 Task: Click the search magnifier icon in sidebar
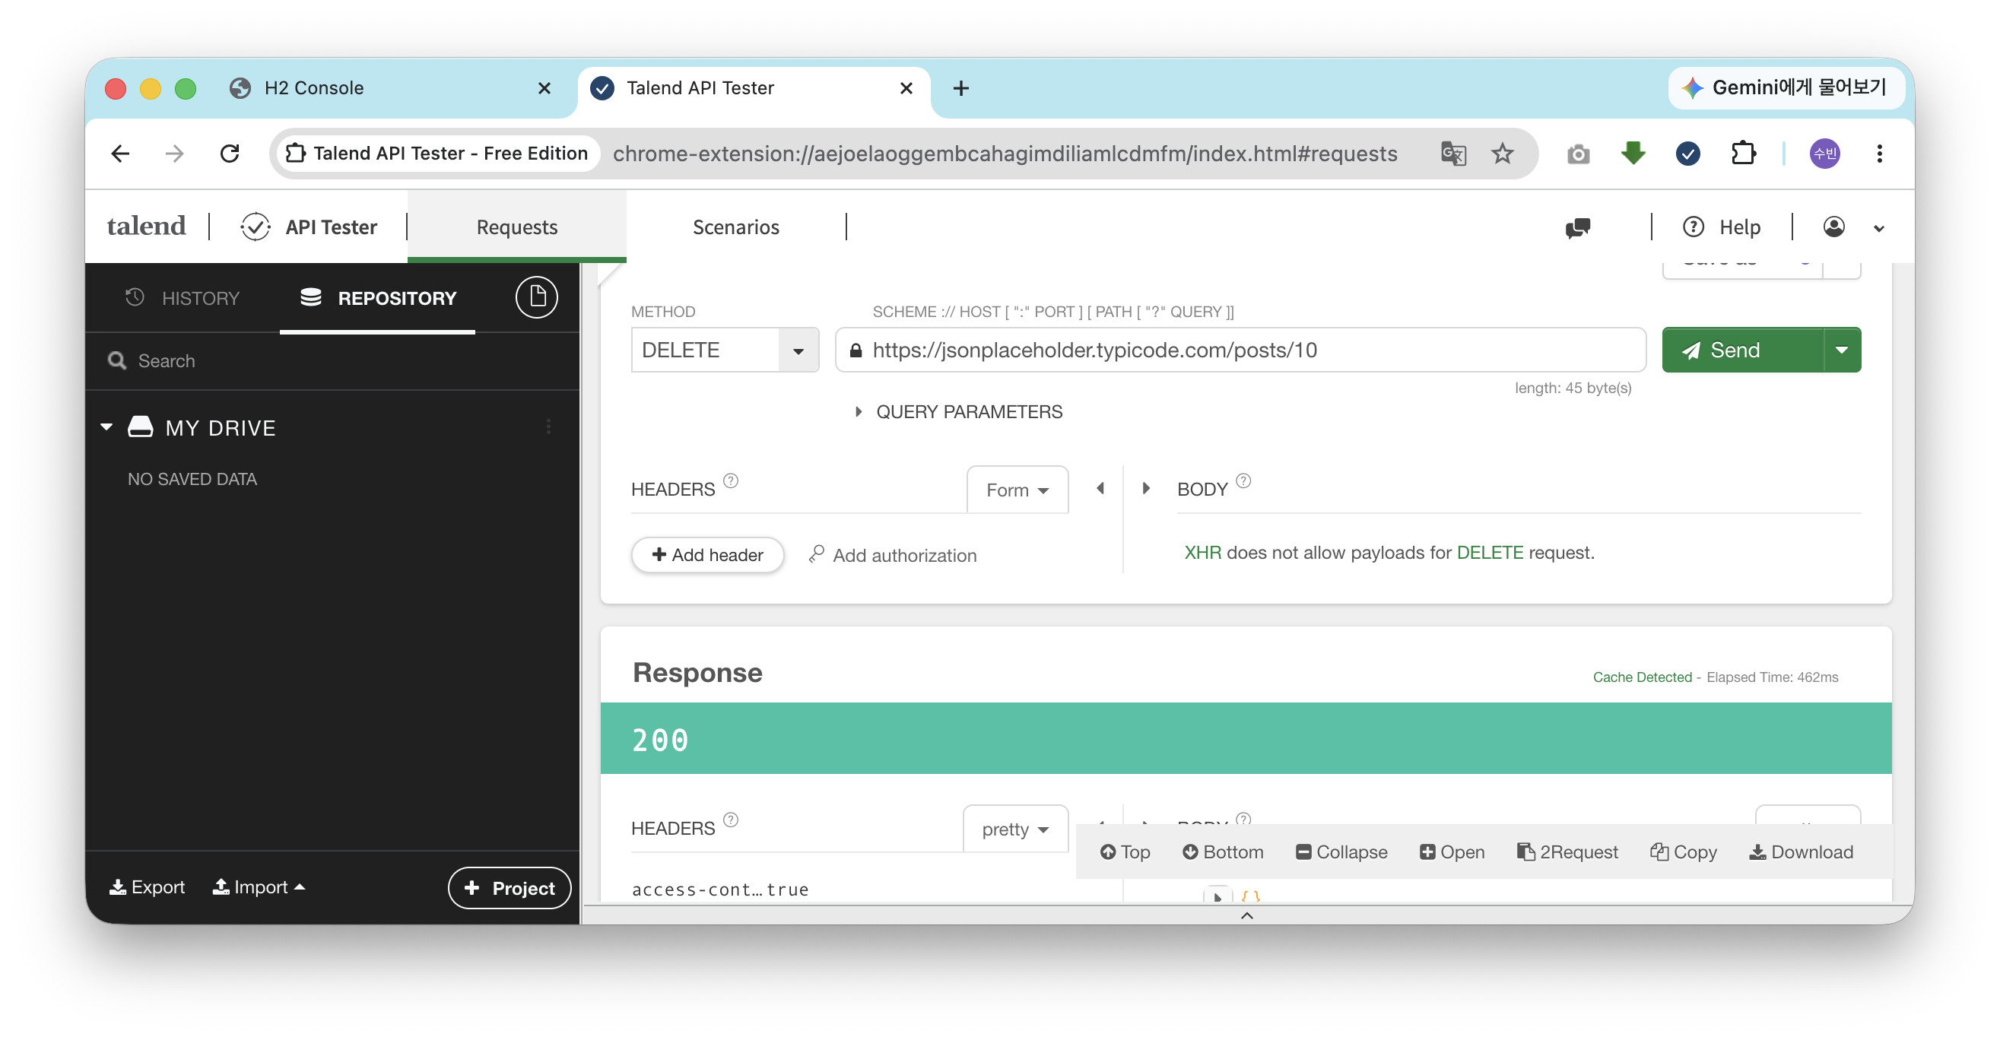tap(117, 361)
